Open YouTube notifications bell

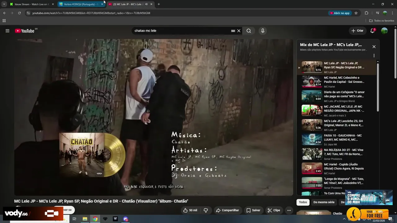tap(372, 31)
